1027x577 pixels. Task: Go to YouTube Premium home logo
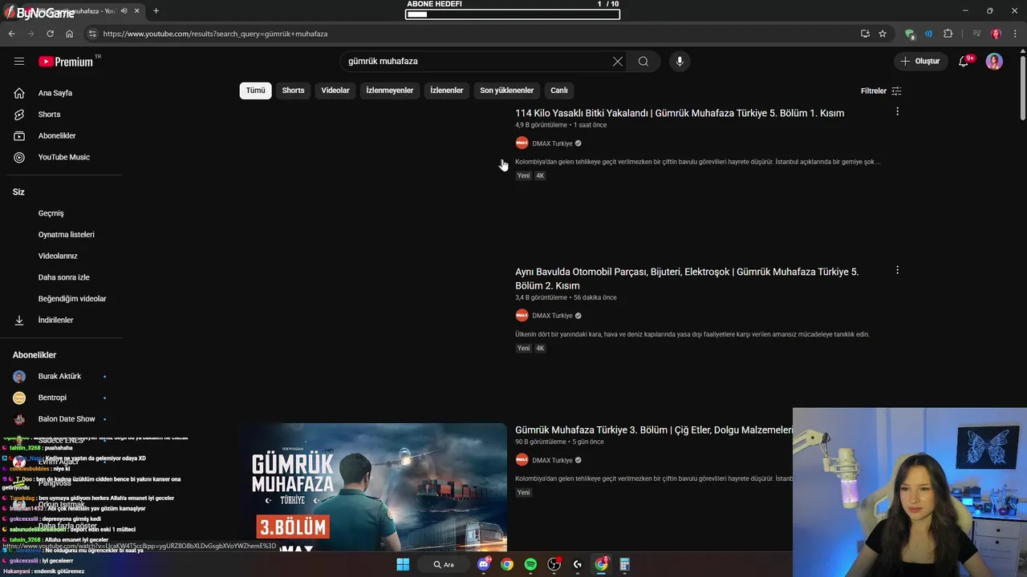pyautogui.click(x=67, y=62)
